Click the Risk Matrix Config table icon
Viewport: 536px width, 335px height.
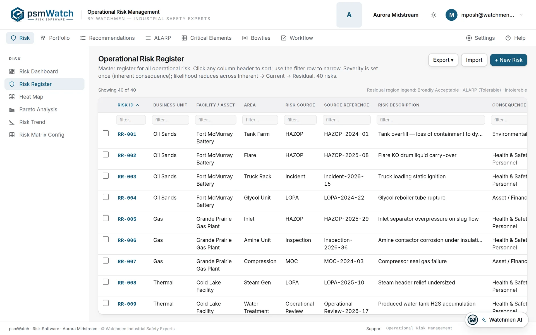click(12, 135)
